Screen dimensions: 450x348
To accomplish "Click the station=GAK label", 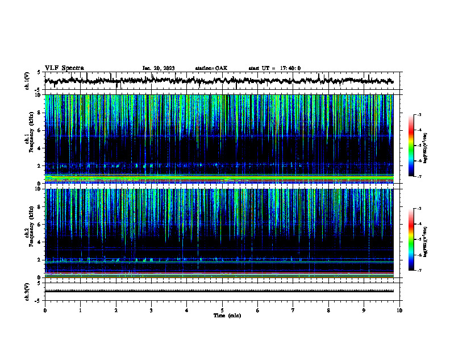I will pyautogui.click(x=211, y=68).
